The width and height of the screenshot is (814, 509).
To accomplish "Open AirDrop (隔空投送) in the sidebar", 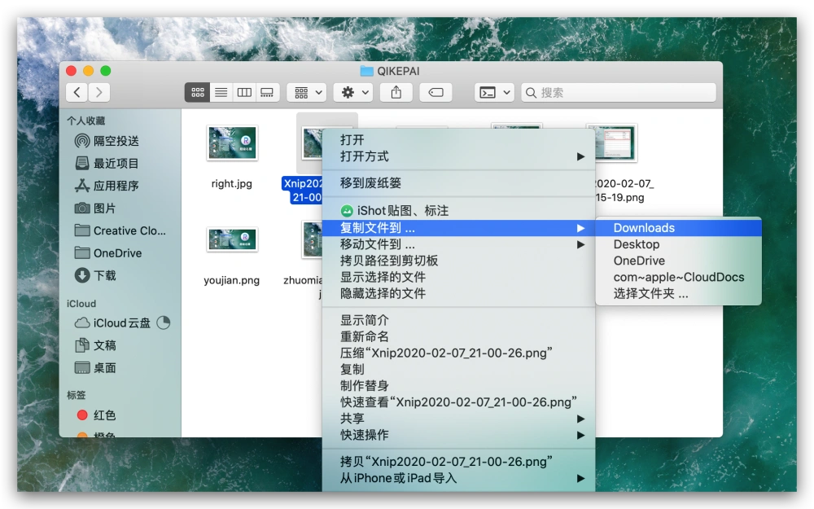I will click(116, 141).
